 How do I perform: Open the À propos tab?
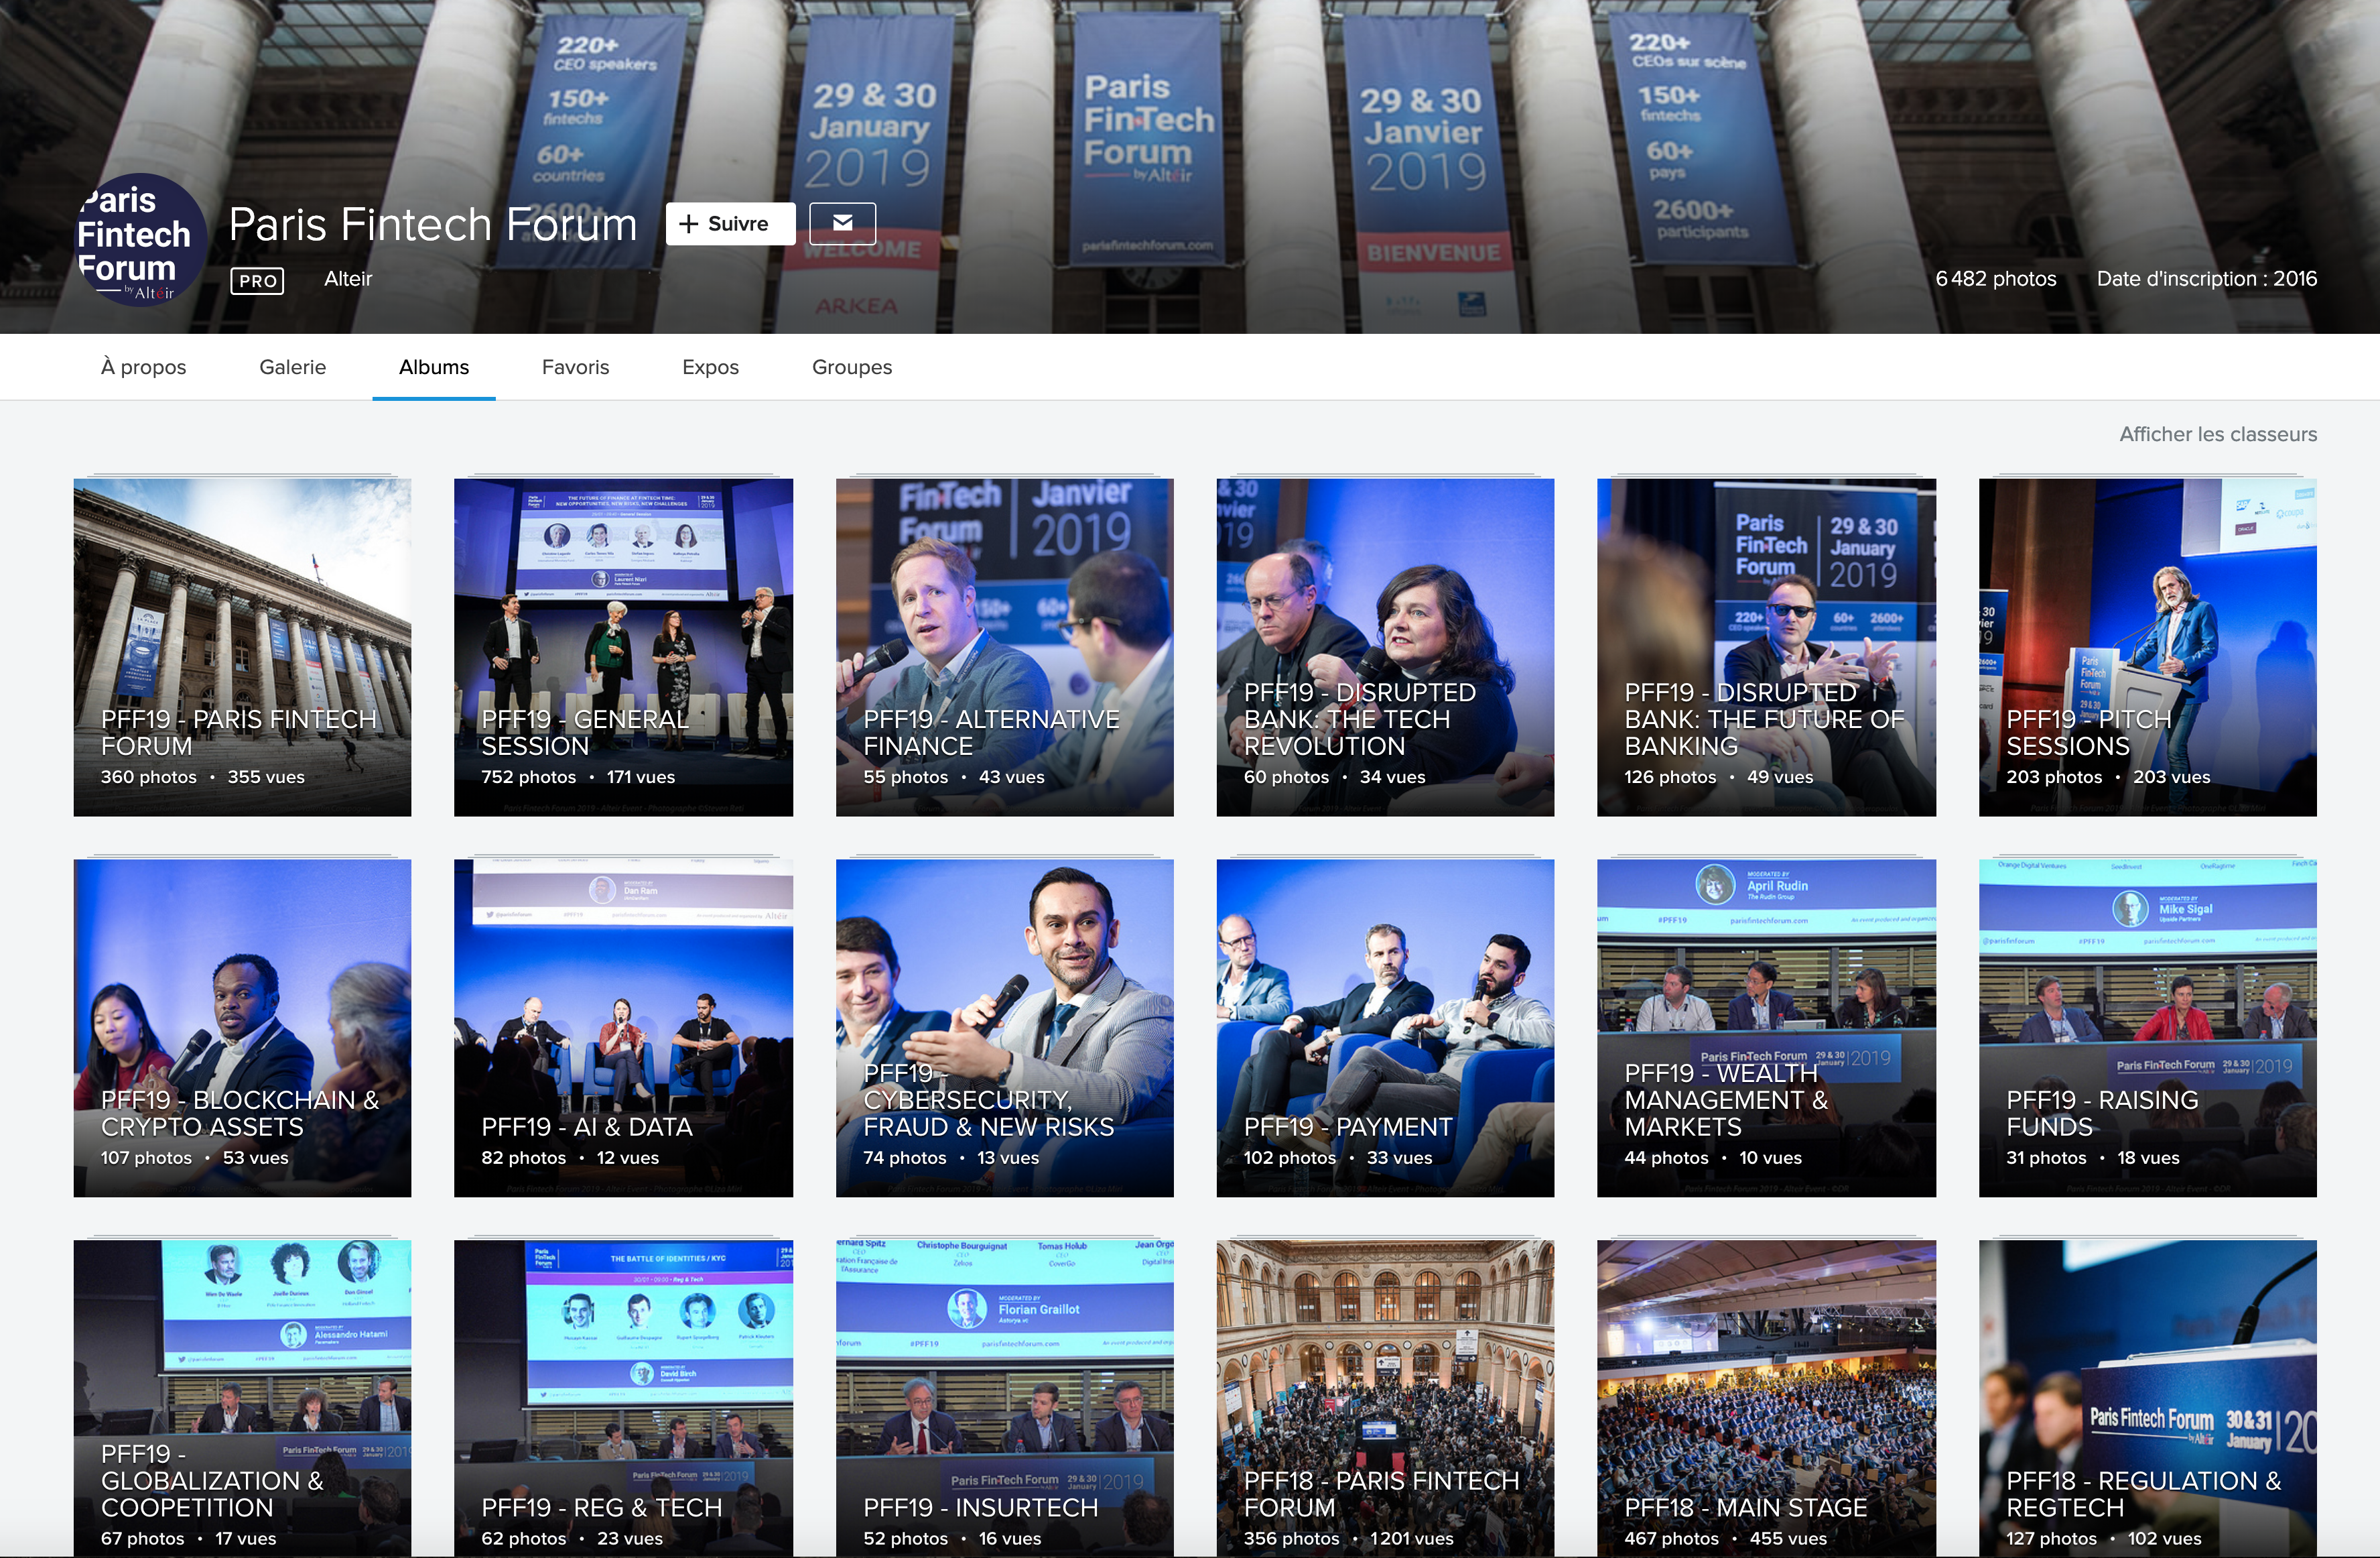(x=143, y=367)
